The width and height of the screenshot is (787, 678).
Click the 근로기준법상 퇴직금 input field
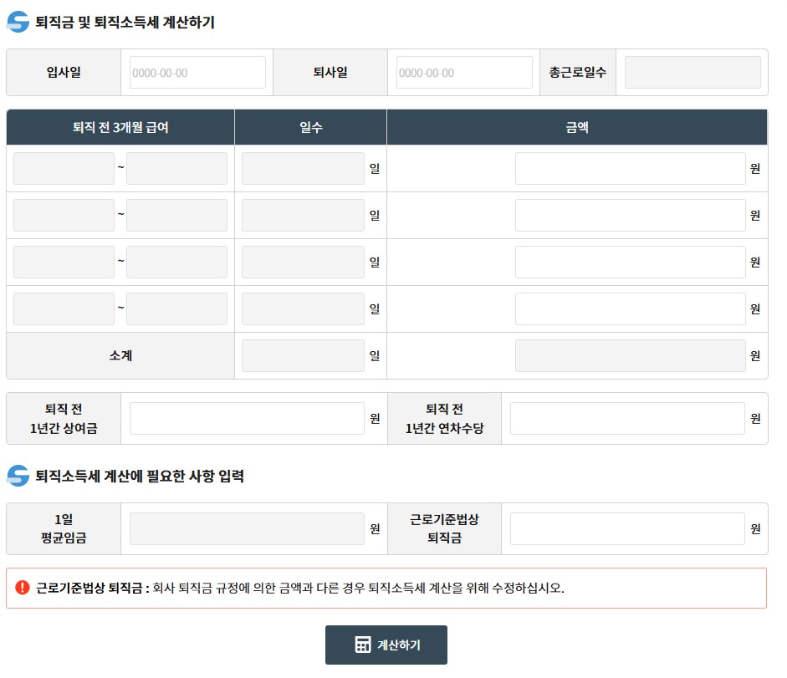click(x=627, y=529)
